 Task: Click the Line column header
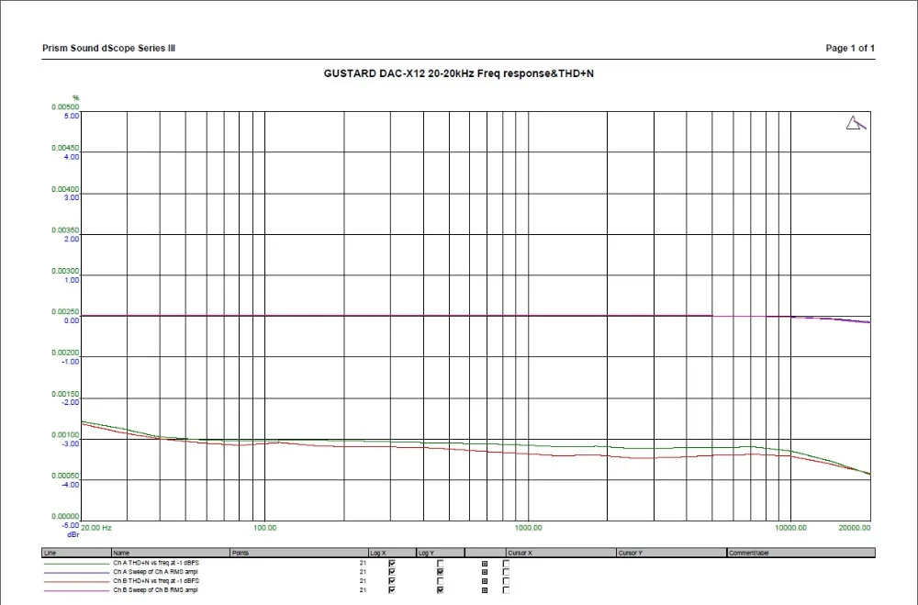[77, 553]
